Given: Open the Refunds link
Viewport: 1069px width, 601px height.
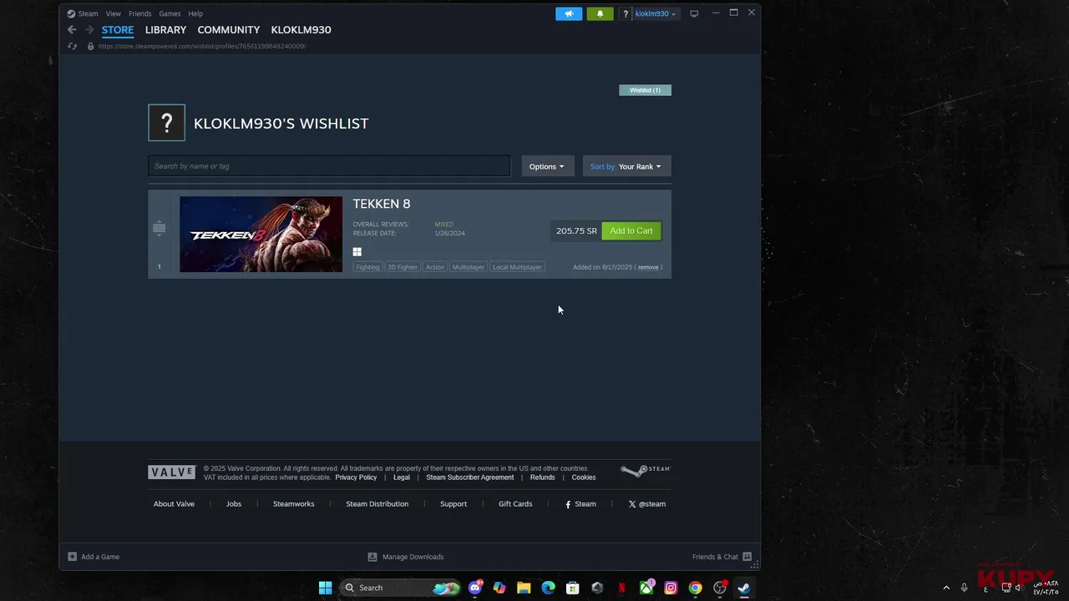Looking at the screenshot, I should point(542,477).
